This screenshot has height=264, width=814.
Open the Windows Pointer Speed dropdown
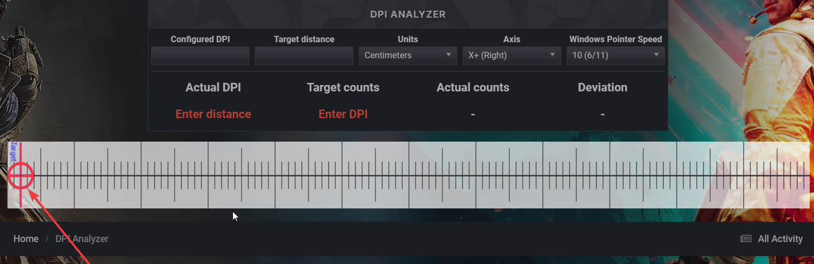tap(616, 56)
